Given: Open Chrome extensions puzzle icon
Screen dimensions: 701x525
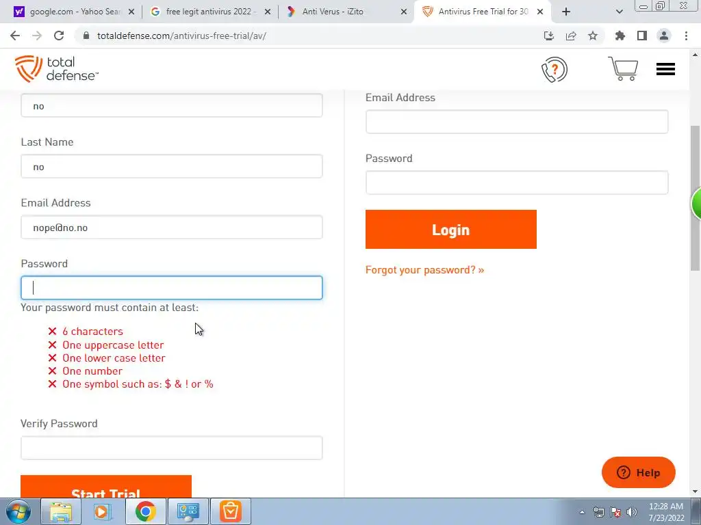Looking at the screenshot, I should pyautogui.click(x=620, y=36).
